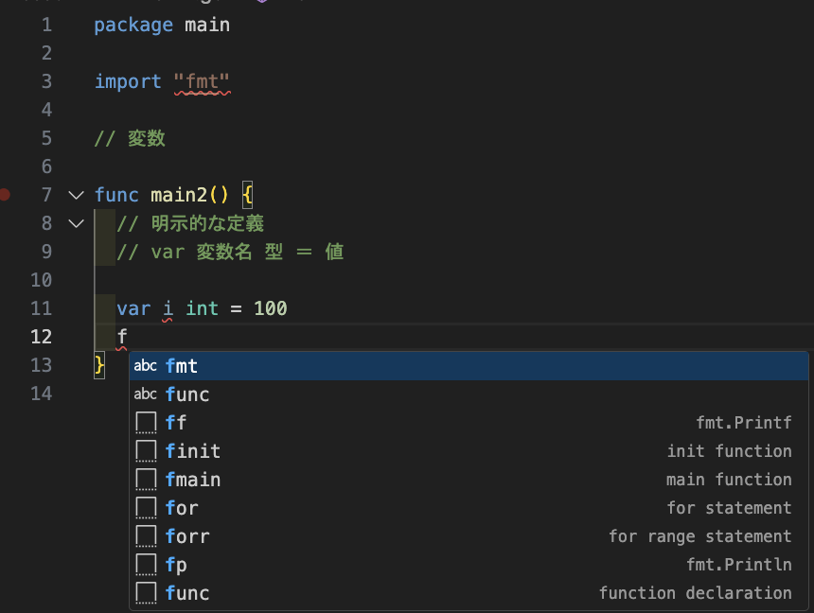Click the closing brace on line 13

click(99, 365)
